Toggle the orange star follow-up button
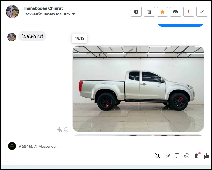212x170 pixels. (x=162, y=12)
